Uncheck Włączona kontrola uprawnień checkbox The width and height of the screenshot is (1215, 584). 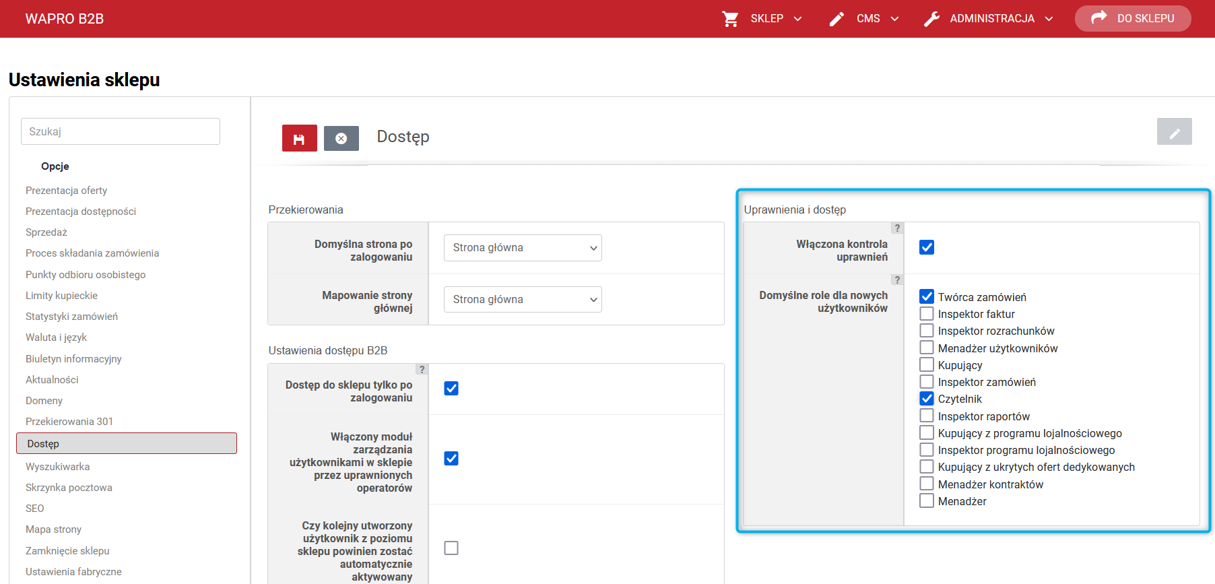click(927, 247)
